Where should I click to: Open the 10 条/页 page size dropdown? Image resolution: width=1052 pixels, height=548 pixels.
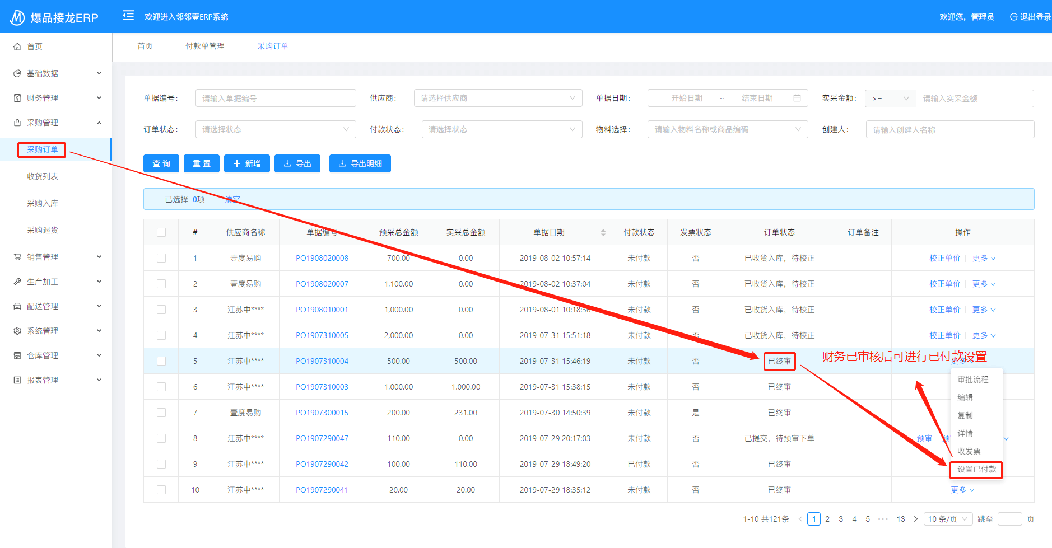click(948, 519)
